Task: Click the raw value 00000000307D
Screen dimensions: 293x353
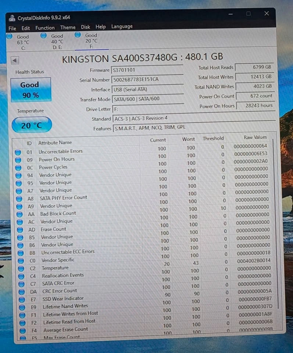Action: [255, 307]
